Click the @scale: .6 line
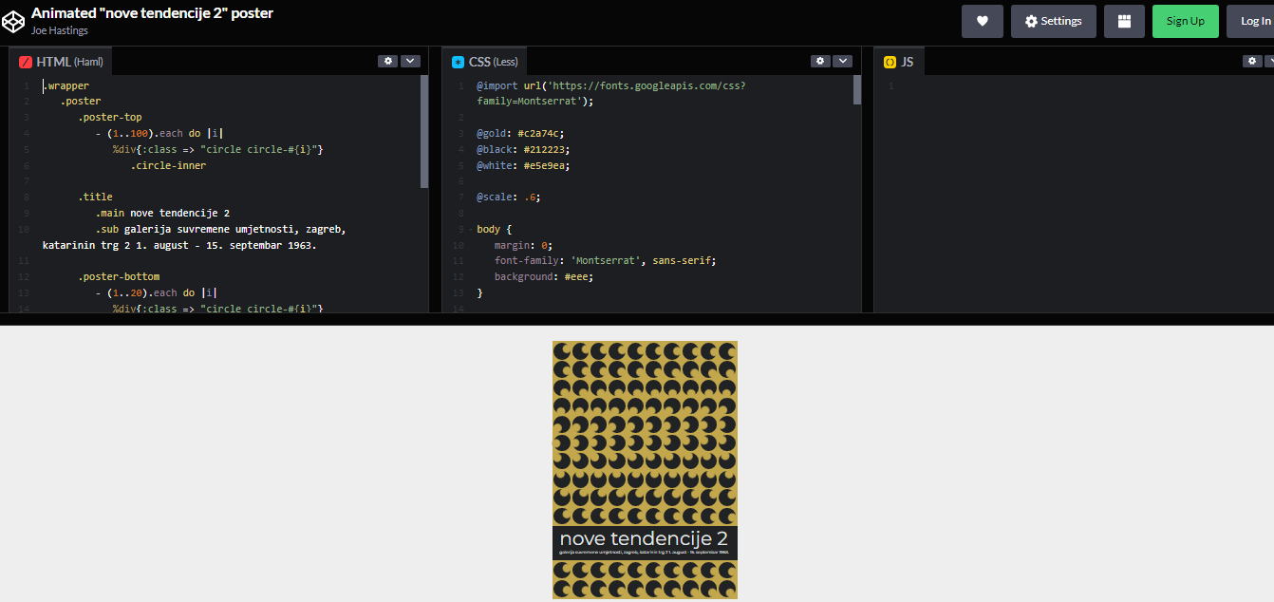 508,197
